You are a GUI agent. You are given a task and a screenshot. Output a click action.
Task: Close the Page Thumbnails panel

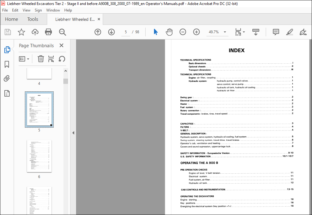[x=61, y=45]
